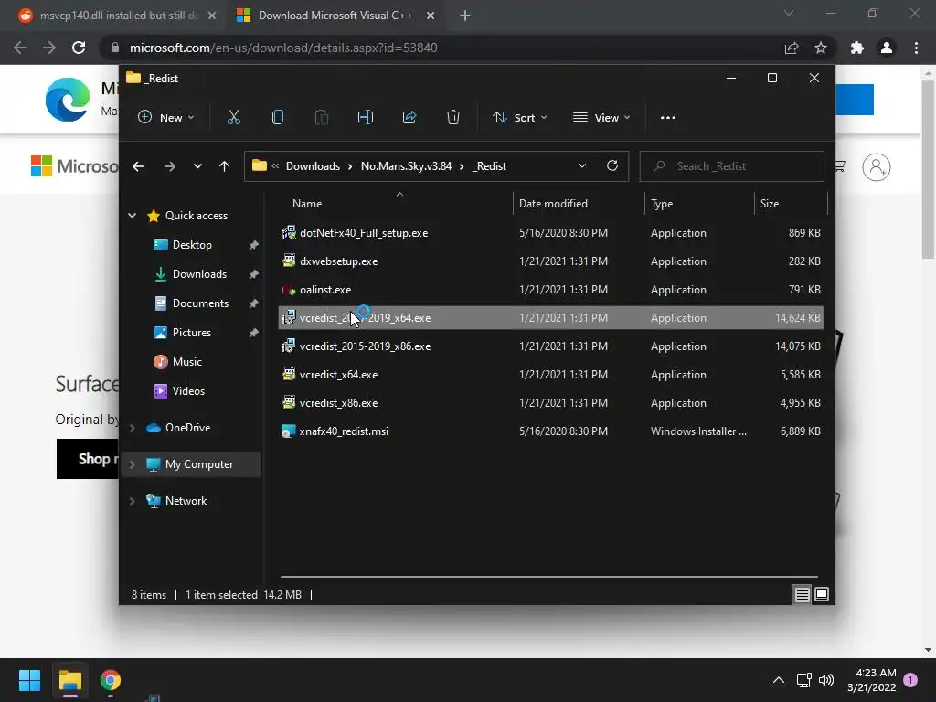This screenshot has width=936, height=702.
Task: Sort by Date modified column header
Action: 579,204
